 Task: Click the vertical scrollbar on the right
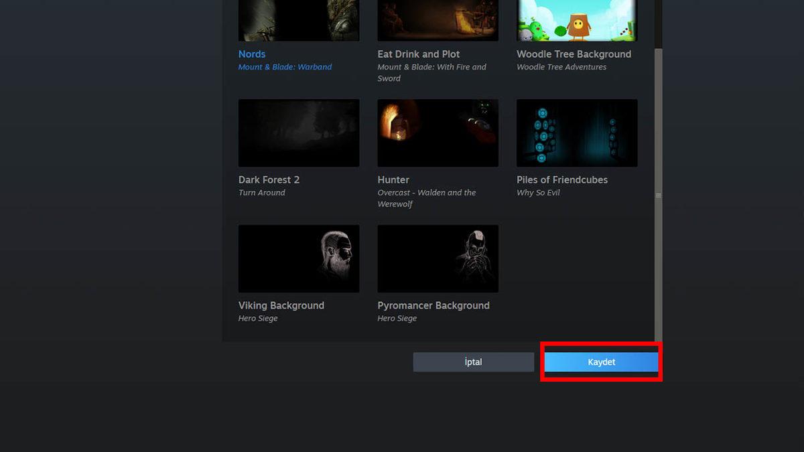658,194
